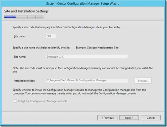Viewport: 167px width, 127px height.
Task: Click the Next > button
Action: [x=129, y=118]
